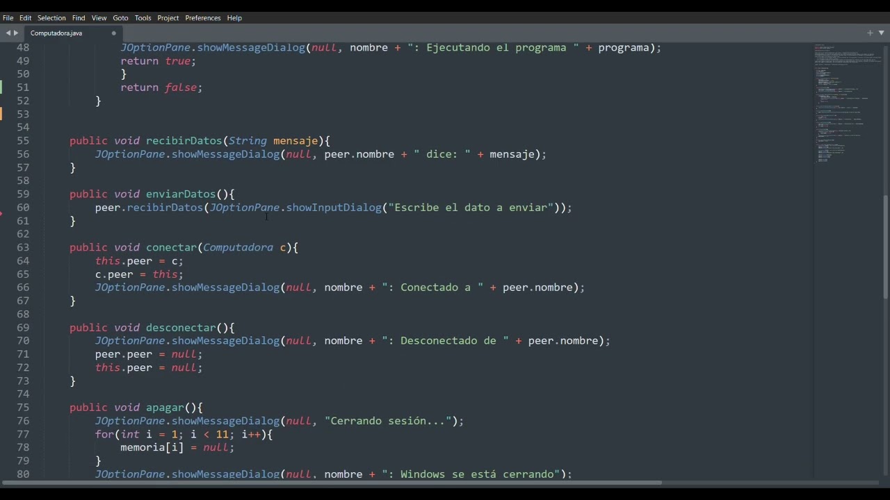Click showInputDialog on line 60

pyautogui.click(x=334, y=208)
